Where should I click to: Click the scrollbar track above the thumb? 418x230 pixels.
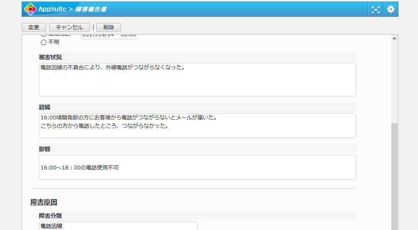395,83
